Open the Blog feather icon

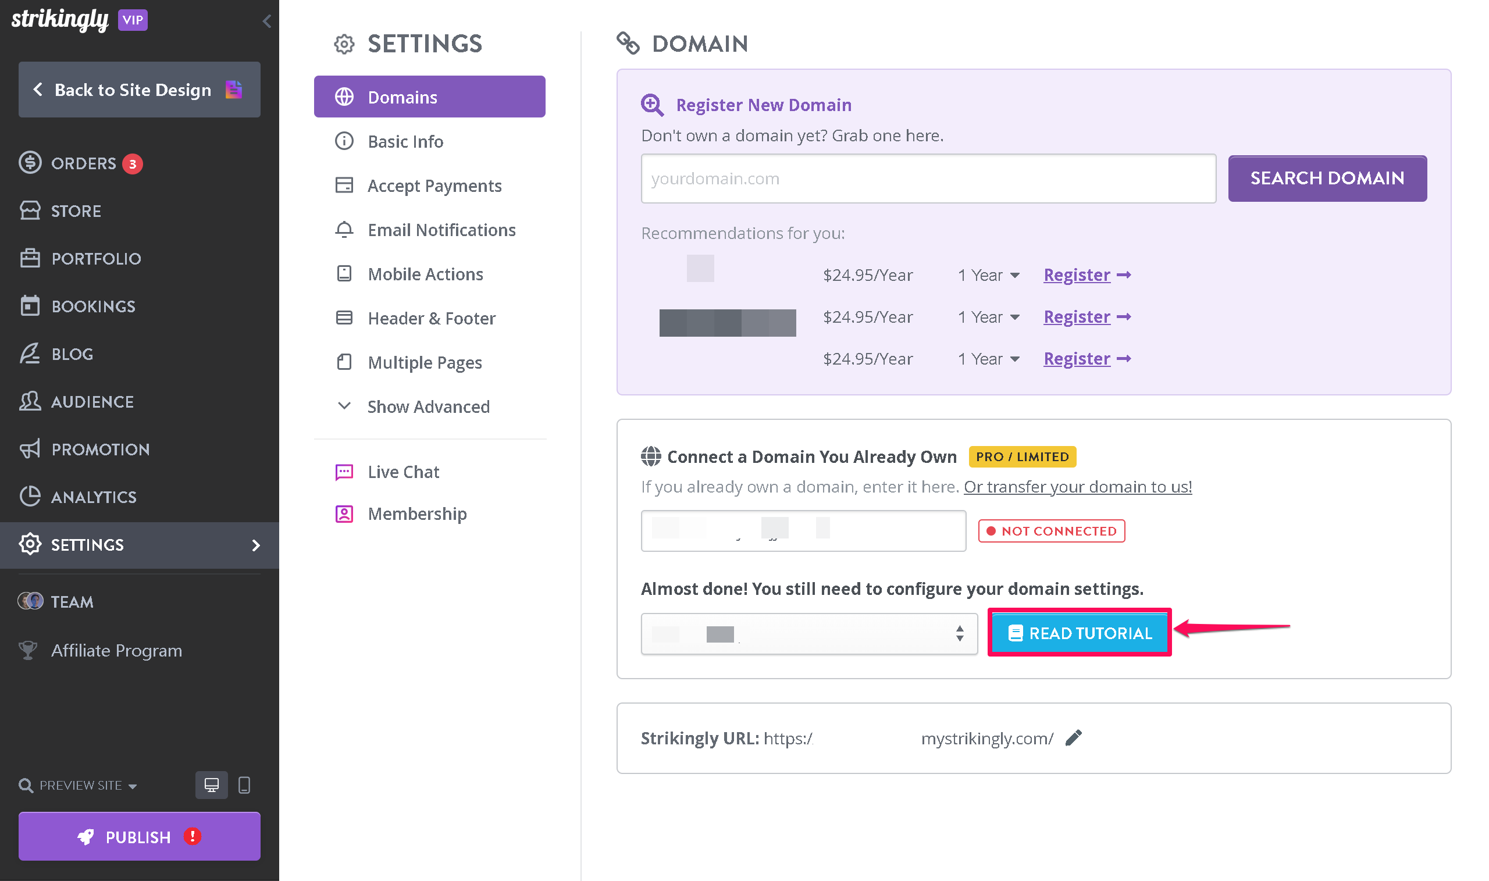click(x=30, y=354)
